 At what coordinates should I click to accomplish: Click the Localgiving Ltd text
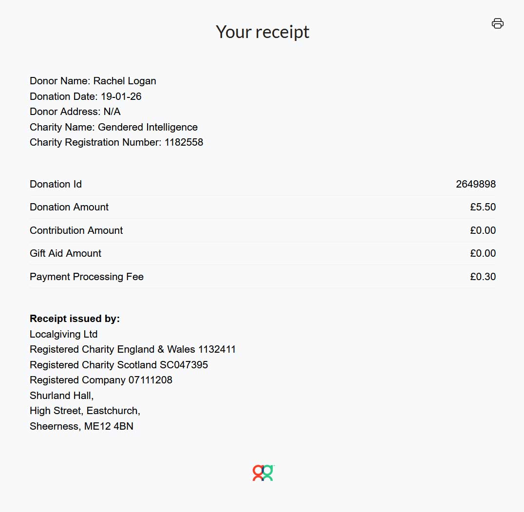tap(63, 334)
